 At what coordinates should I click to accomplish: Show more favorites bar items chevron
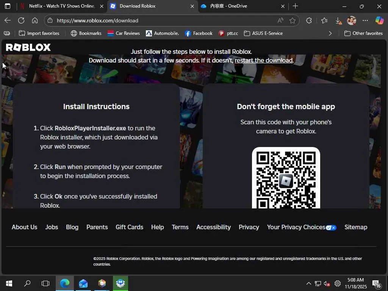coord(330,33)
